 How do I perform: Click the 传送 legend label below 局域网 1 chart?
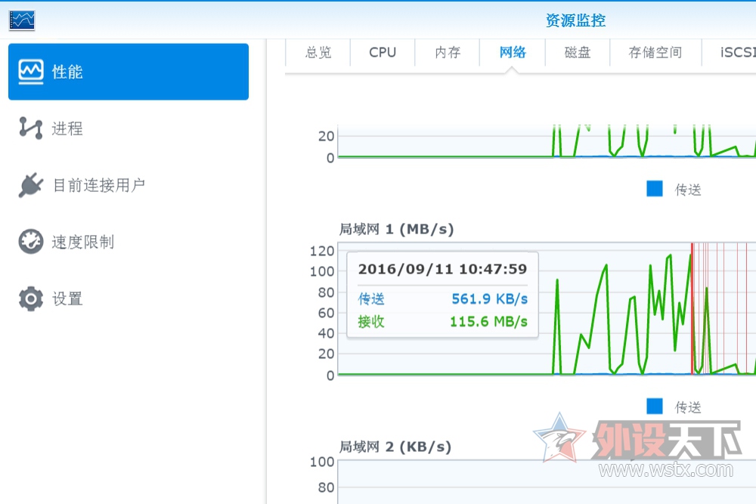click(688, 407)
